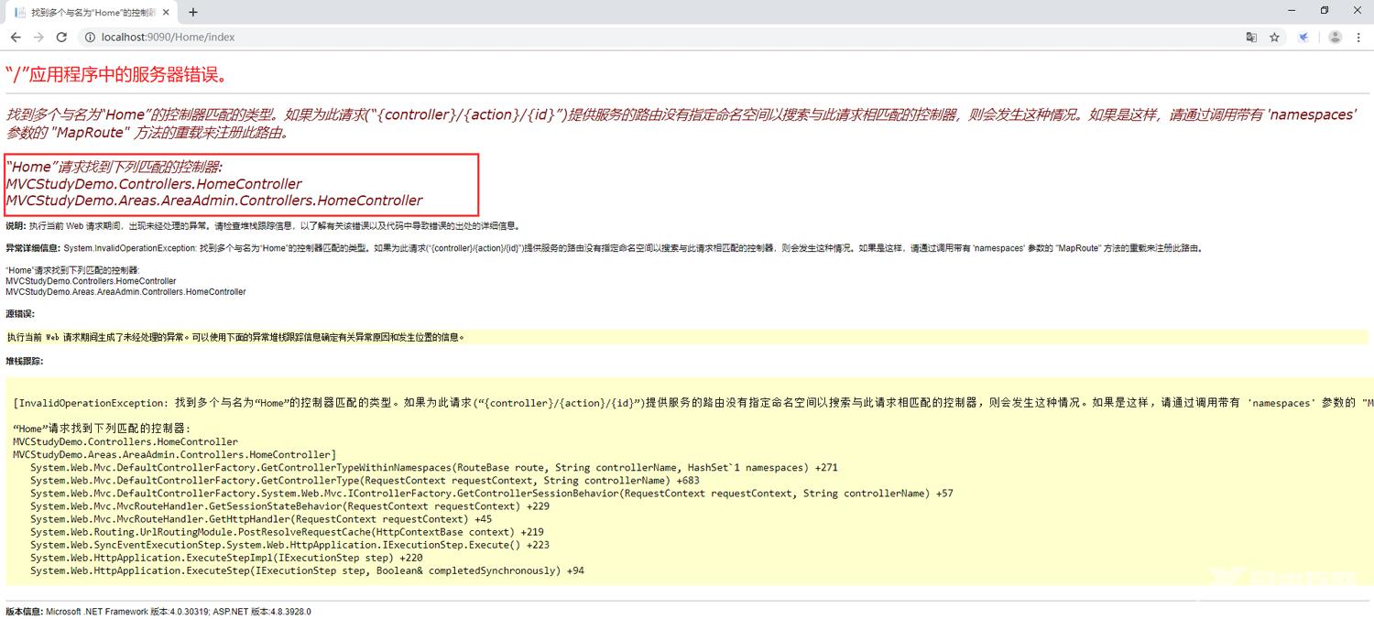
Task: Click the large italic line "Home"请求找到下列匹配的控制器:
Action: (114, 167)
